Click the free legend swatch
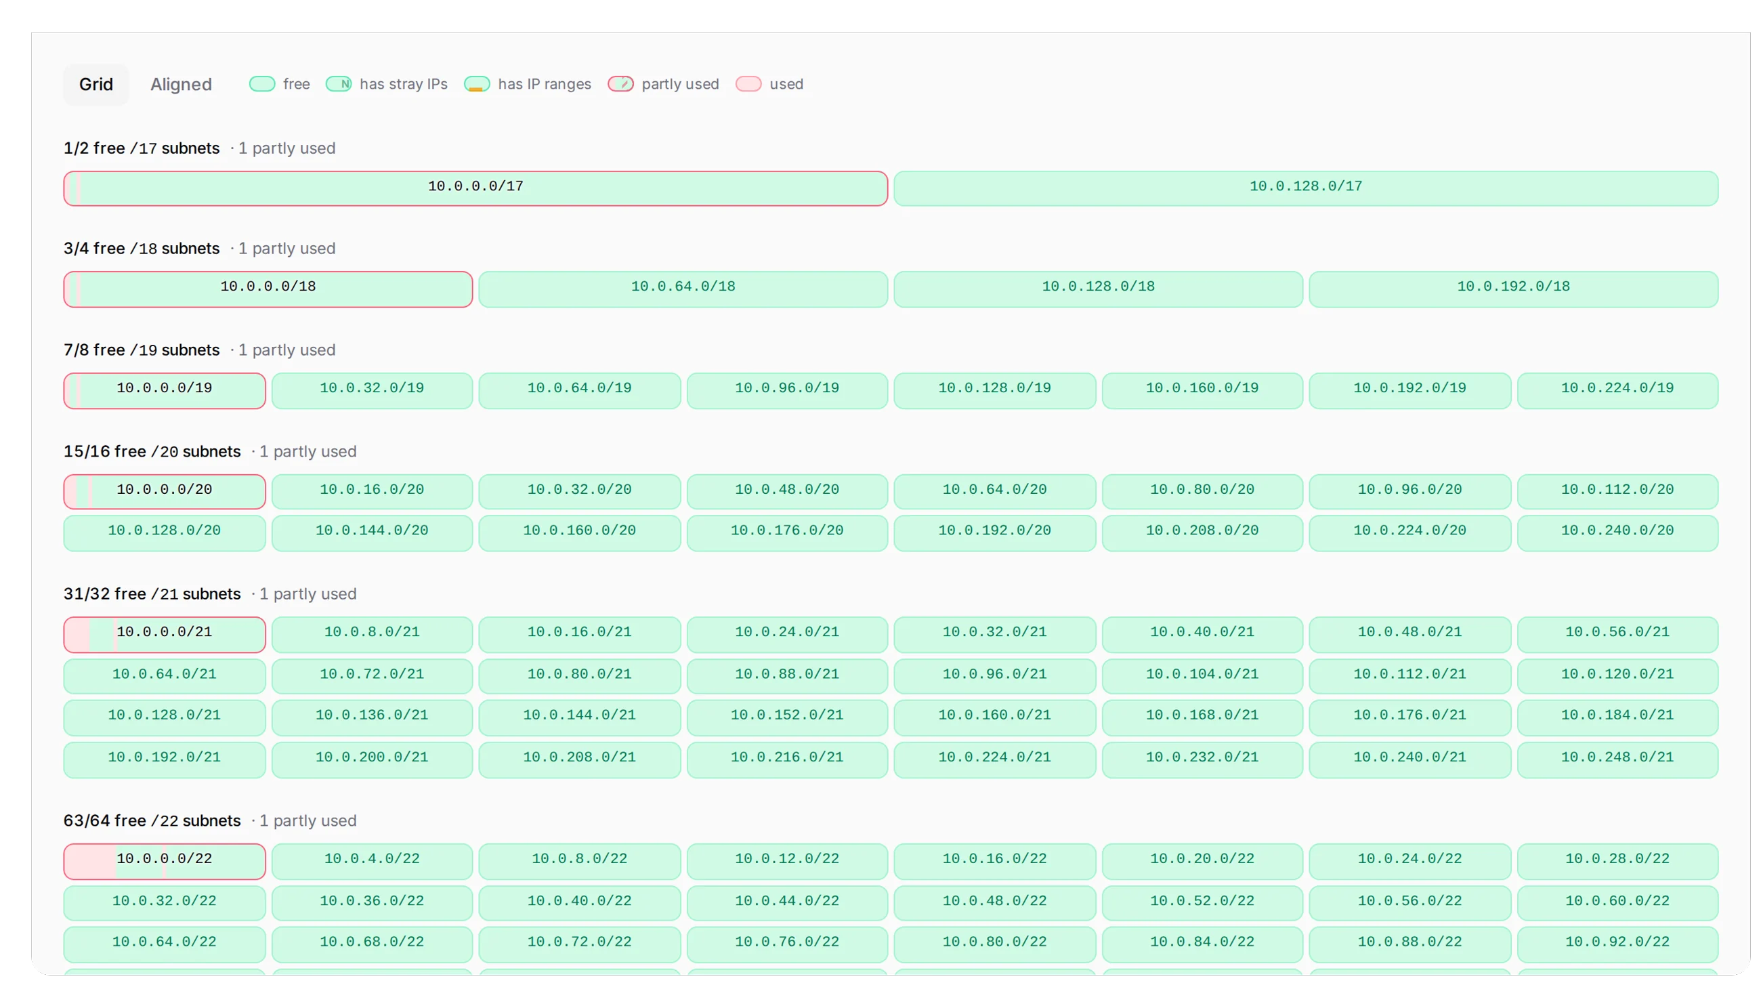Screen dimensions: 1761x985 (x=262, y=84)
